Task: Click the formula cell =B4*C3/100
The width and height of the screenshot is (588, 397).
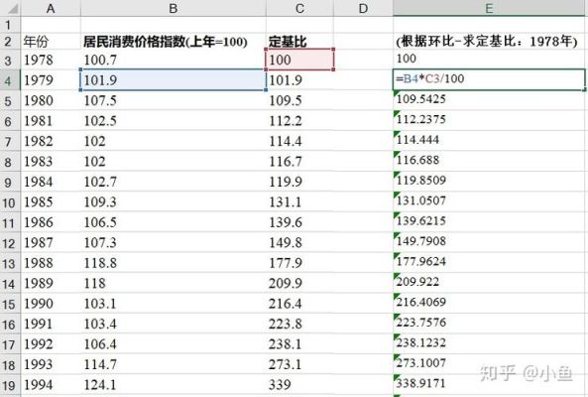Action: [489, 79]
